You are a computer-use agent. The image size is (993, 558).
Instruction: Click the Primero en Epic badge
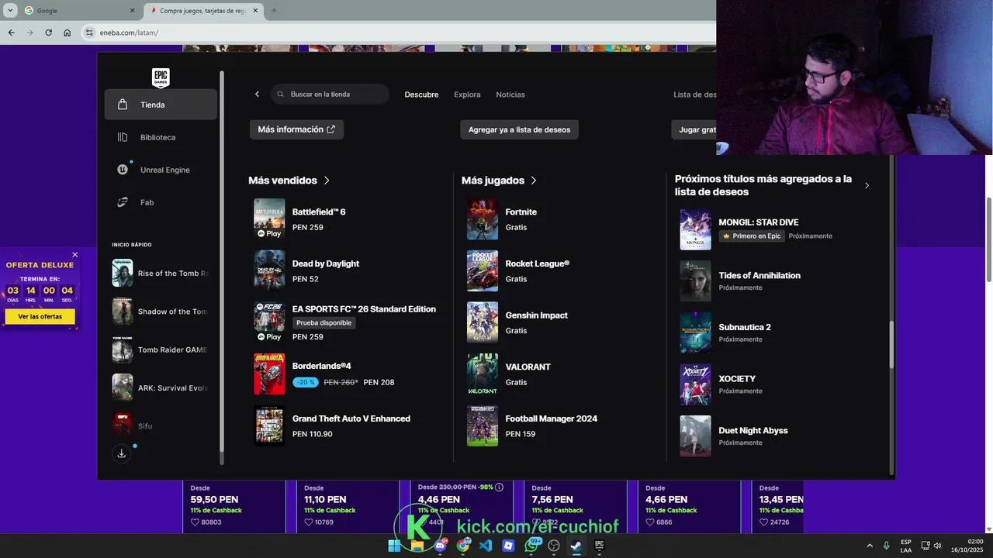752,236
